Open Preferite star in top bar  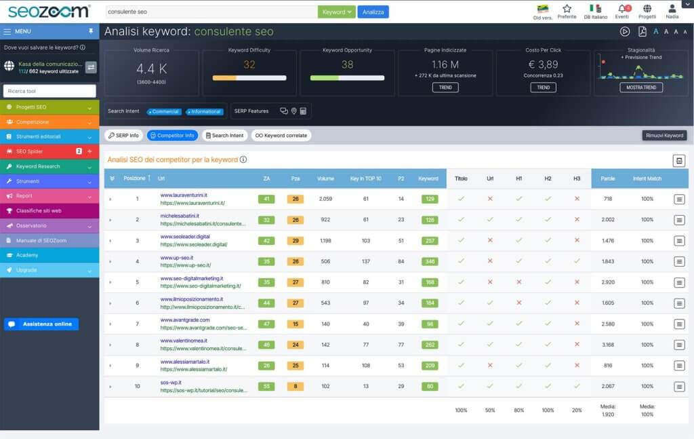tap(567, 9)
